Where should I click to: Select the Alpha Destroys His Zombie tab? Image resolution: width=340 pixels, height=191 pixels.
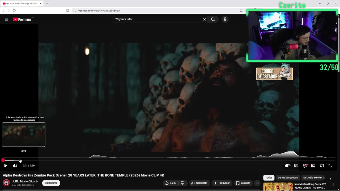click(21, 3)
